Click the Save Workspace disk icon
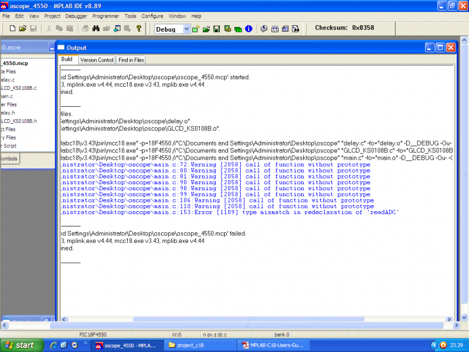The height and width of the screenshot is (352, 469). (x=216, y=29)
